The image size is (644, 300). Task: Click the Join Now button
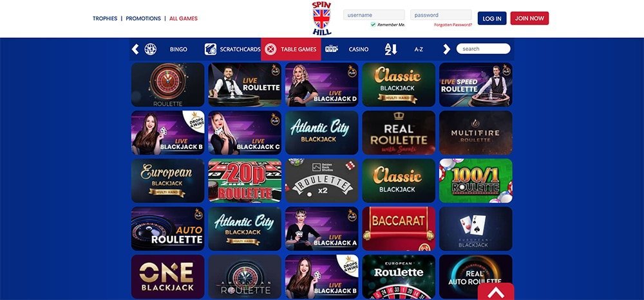(x=529, y=19)
